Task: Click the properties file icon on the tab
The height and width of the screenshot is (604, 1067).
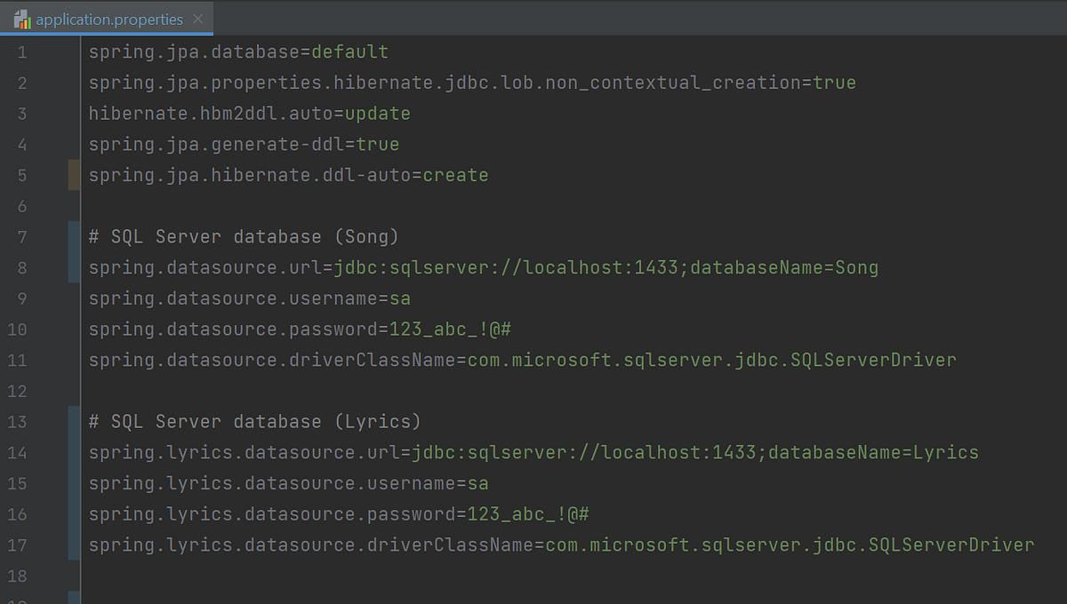Action: click(24, 17)
